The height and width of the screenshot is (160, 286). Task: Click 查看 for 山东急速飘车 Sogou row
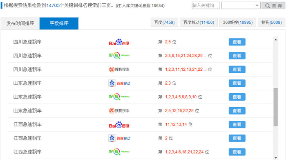pos(237,110)
